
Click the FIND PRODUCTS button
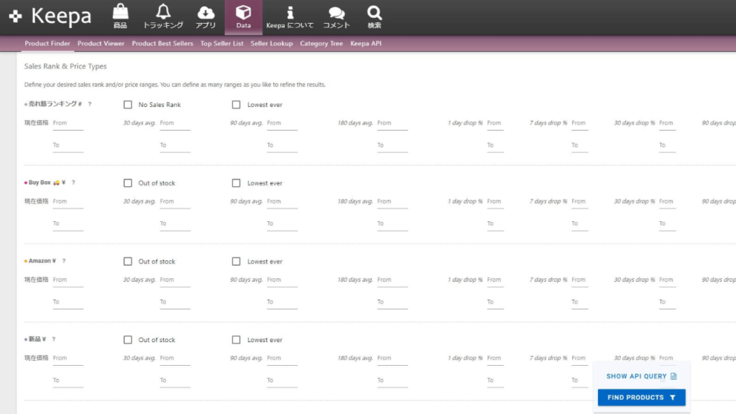[x=641, y=397]
